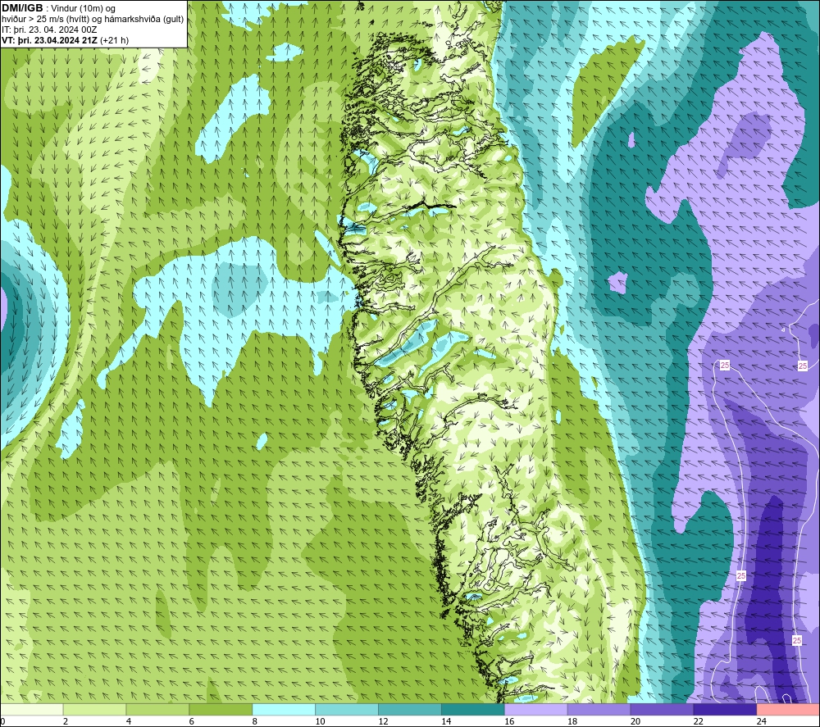Screen dimensions: 820x727
Task: Pick the 8–10 m/s pale cyan swatch
Action: [284, 709]
